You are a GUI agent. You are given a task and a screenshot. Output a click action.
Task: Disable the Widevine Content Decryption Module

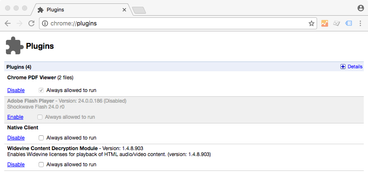[x=16, y=165]
